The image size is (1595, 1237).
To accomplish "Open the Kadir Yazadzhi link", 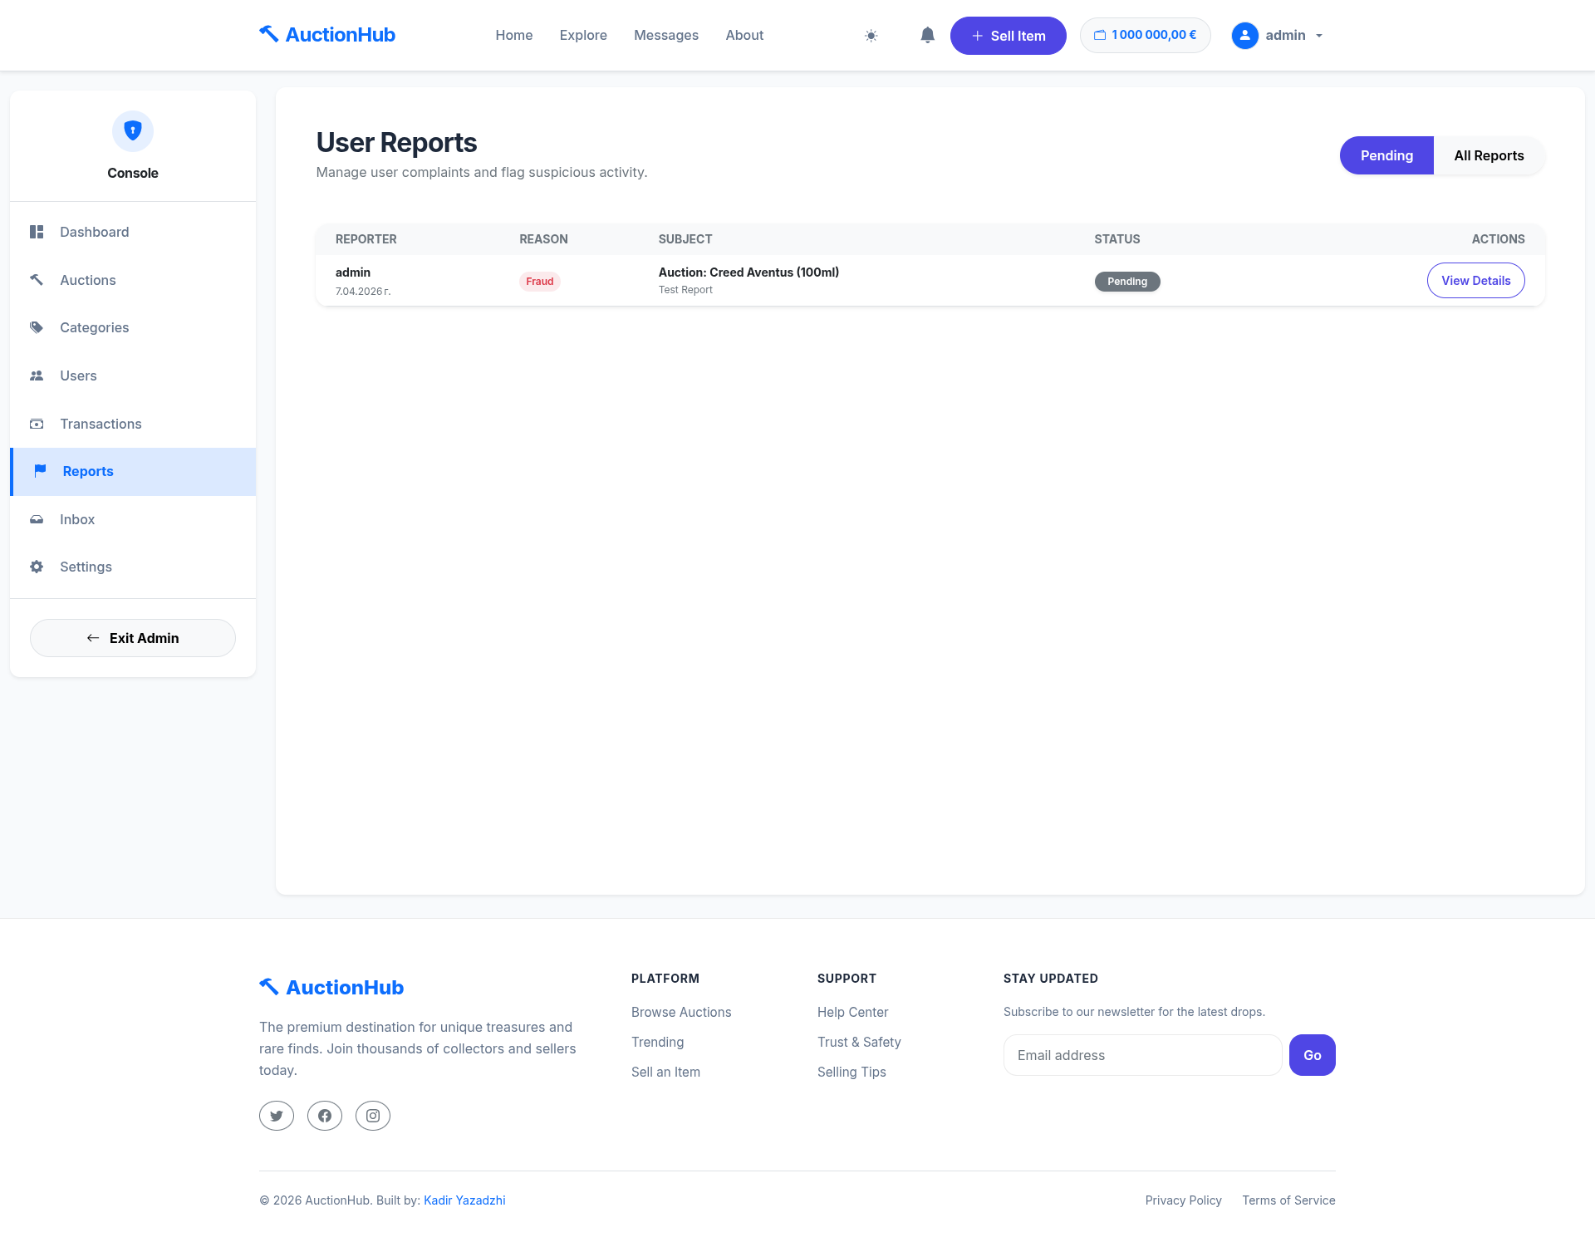I will (464, 1200).
